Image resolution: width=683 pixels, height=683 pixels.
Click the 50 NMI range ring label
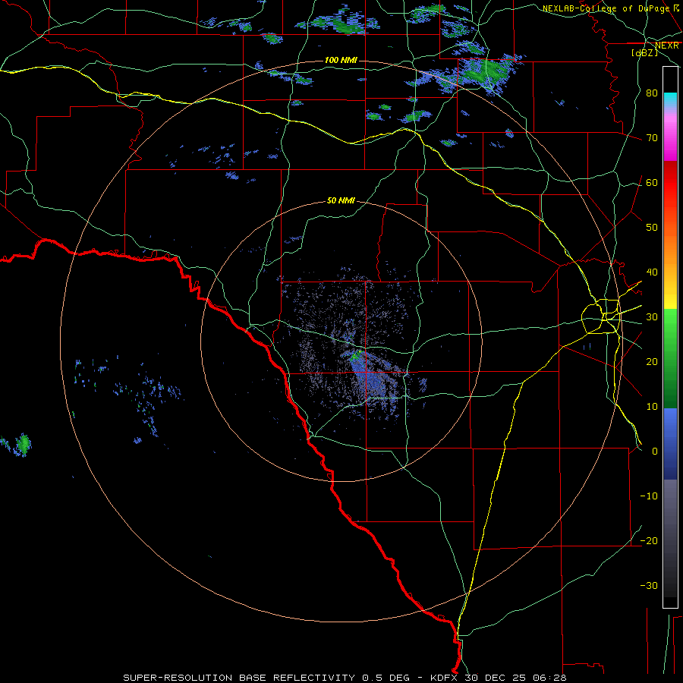tap(341, 201)
